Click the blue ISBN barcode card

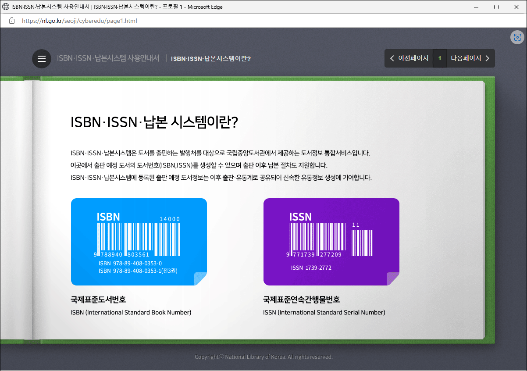coord(139,242)
